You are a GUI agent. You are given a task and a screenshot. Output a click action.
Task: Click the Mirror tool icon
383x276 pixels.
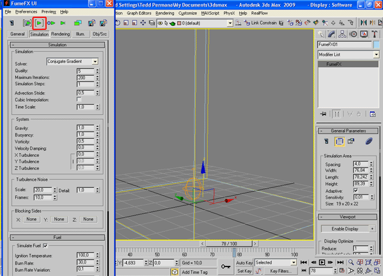[363, 23]
